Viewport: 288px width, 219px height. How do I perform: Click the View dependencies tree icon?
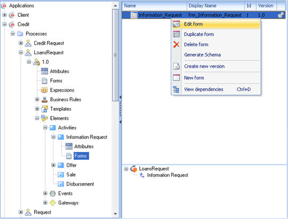[176, 90]
